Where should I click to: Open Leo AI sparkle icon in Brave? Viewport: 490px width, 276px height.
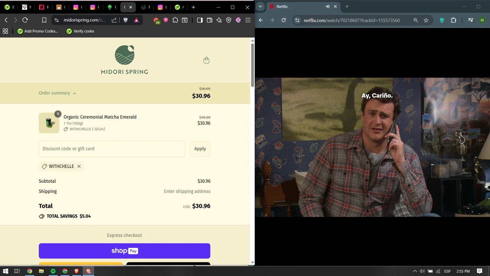coord(219,20)
